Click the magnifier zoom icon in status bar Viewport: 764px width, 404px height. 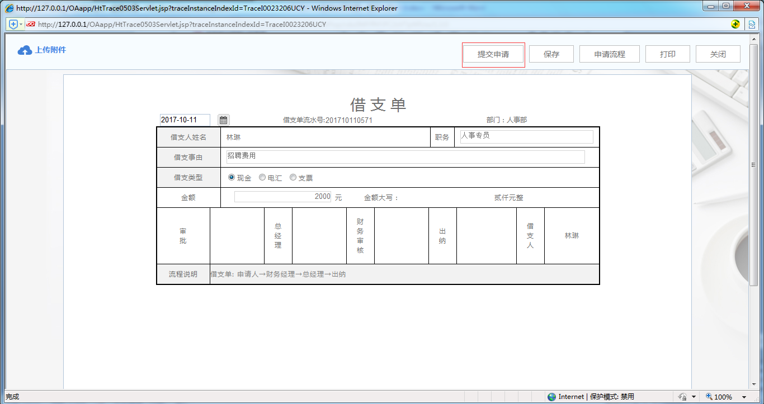[708, 396]
